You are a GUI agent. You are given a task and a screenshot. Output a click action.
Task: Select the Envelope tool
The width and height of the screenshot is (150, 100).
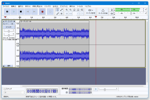62,10
